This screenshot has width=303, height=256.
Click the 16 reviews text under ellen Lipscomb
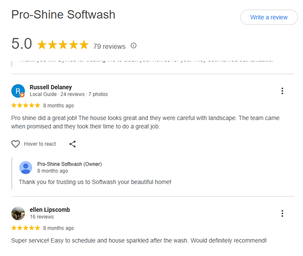[42, 217]
